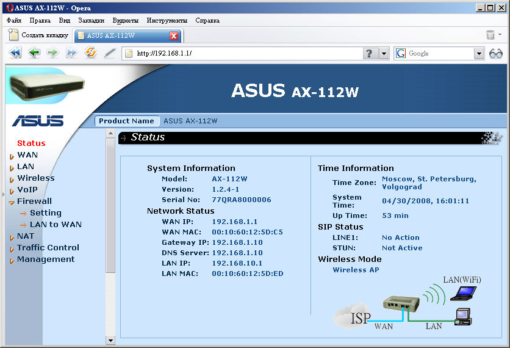The width and height of the screenshot is (510, 348).
Task: Open the WAN section link
Action: [27, 155]
